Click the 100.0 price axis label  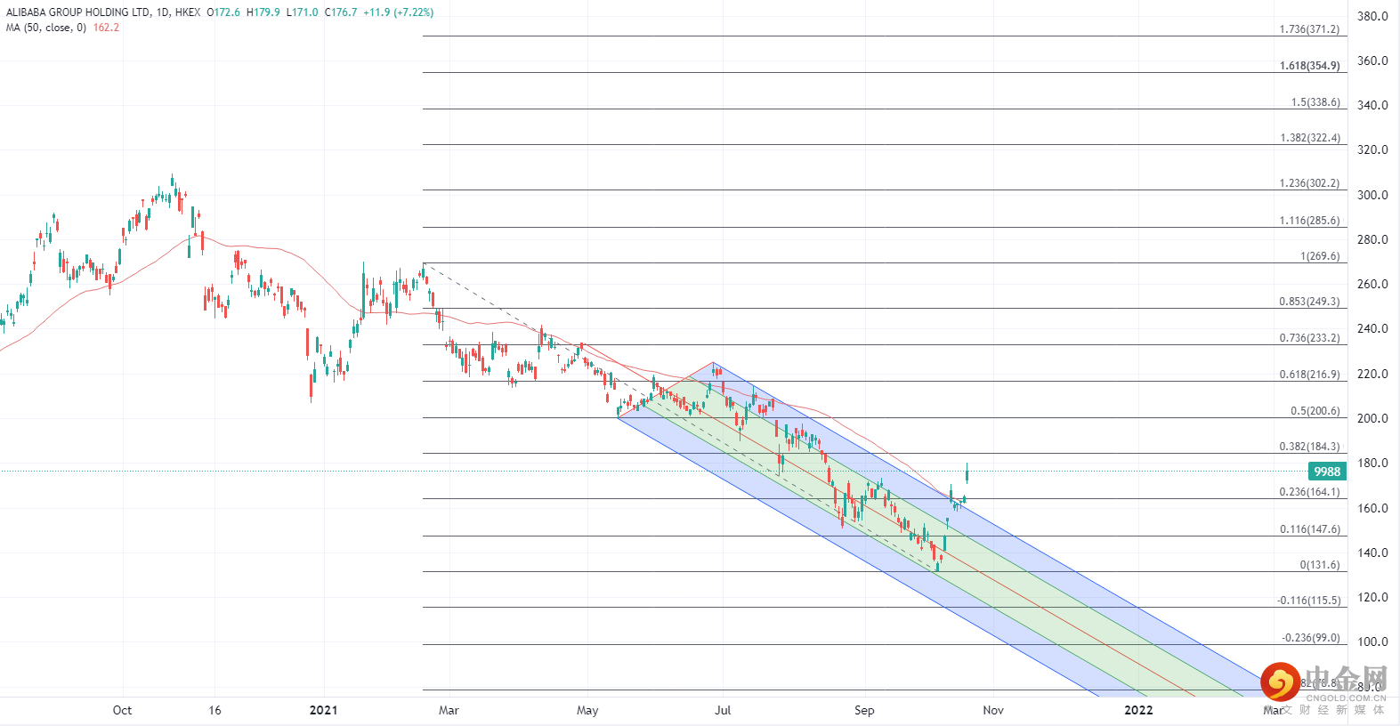(1372, 641)
